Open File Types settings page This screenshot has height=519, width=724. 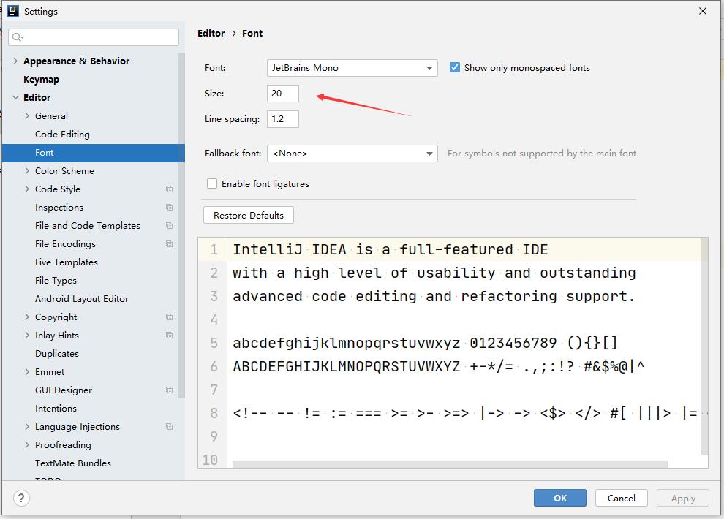(x=56, y=281)
